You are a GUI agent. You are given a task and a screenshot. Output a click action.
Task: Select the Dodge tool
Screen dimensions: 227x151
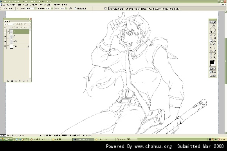[215, 44]
